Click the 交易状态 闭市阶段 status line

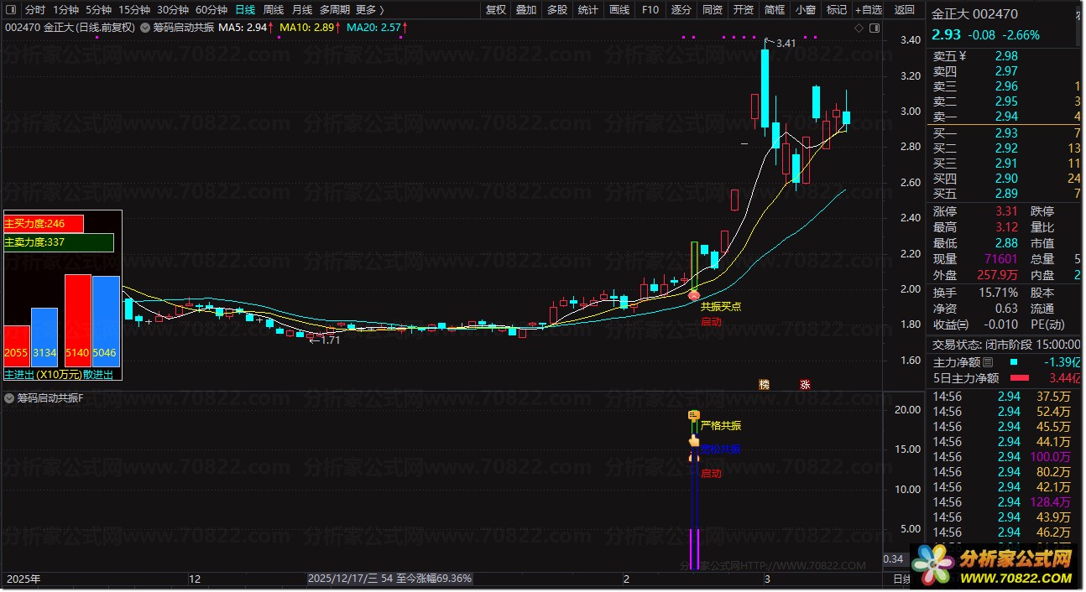coord(1007,344)
